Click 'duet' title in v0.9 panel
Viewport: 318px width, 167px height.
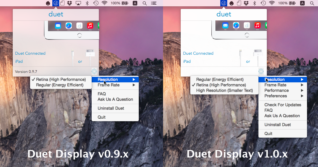(x=56, y=14)
